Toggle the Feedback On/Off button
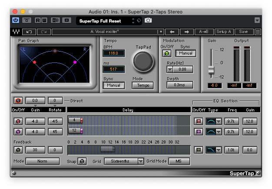The width and height of the screenshot is (272, 189). (18, 150)
